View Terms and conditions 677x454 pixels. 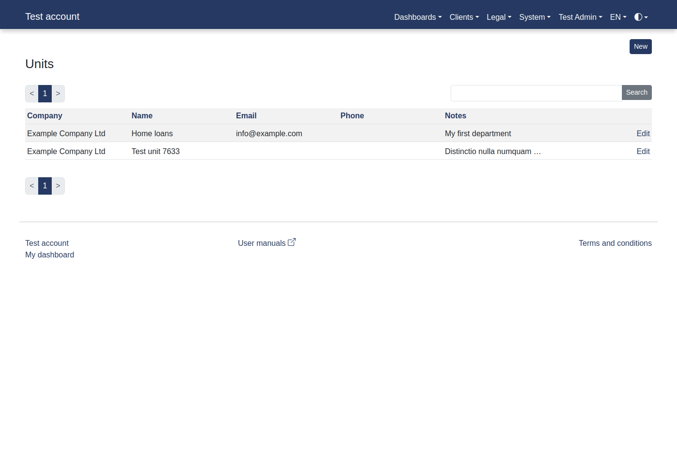tap(615, 243)
